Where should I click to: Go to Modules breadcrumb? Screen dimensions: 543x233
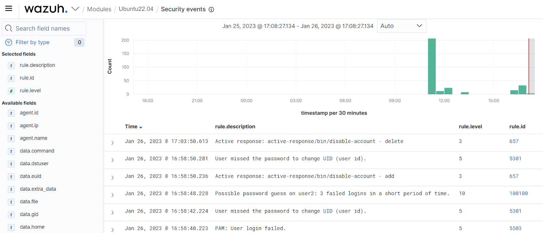99,9
